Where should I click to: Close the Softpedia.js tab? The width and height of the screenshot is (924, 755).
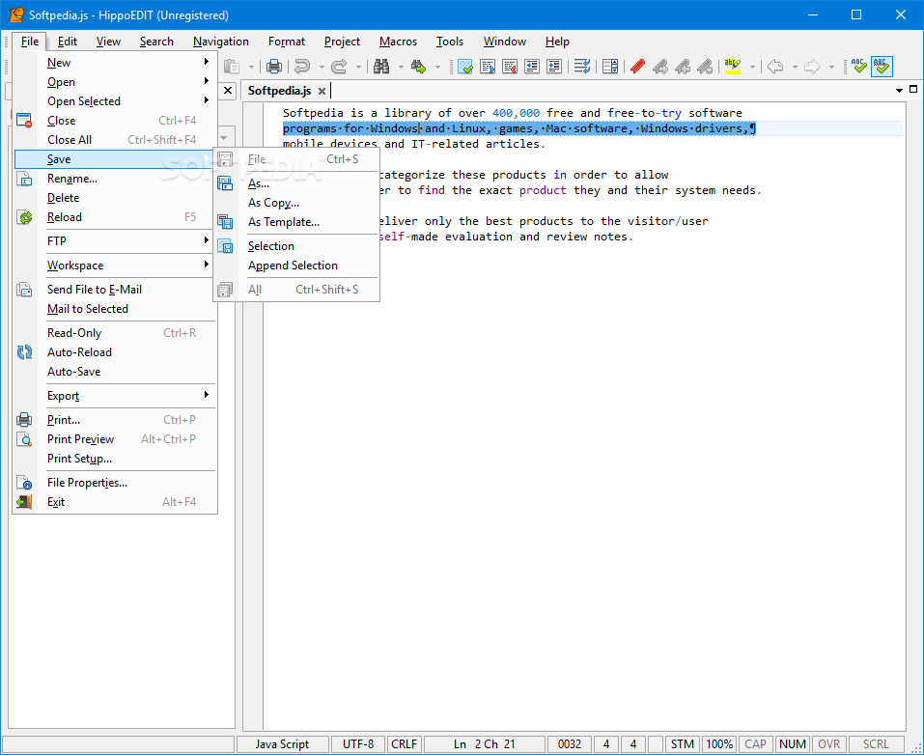point(322,92)
